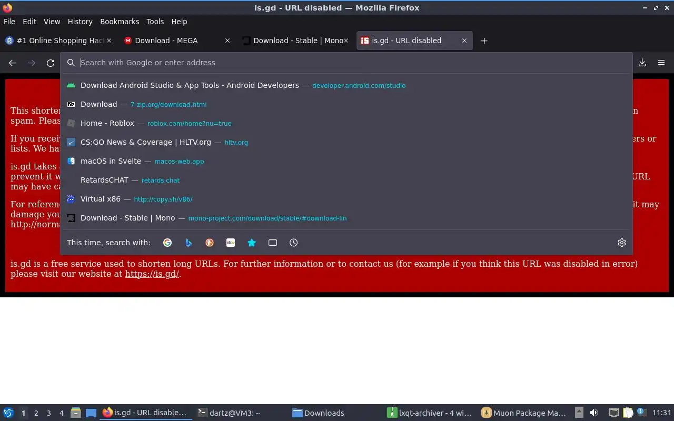Search this time with DuckDuckGo icon
674x421 pixels.
pos(210,243)
